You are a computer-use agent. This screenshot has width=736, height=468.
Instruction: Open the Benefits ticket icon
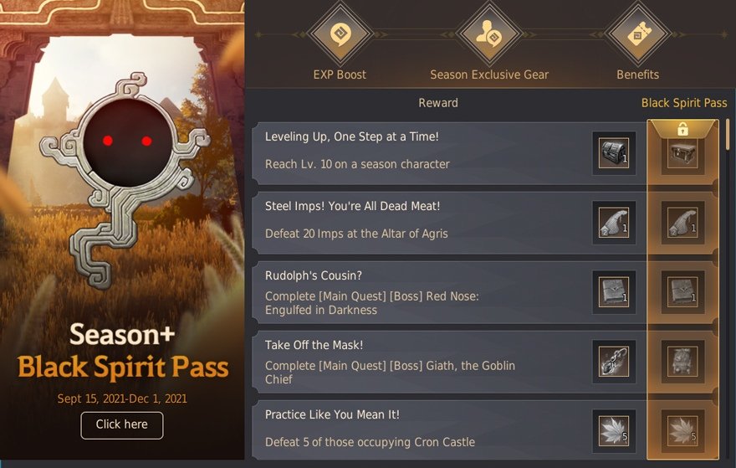(638, 33)
